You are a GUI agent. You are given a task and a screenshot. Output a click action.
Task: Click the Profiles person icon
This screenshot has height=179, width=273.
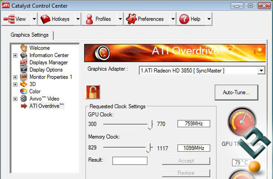(x=89, y=19)
